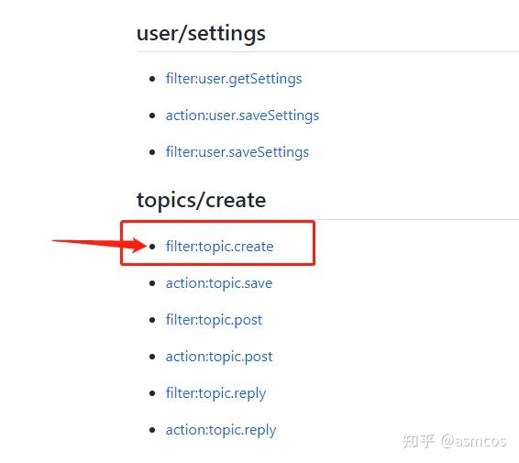
Task: Follow the filter:topic.reply link
Action: [215, 393]
